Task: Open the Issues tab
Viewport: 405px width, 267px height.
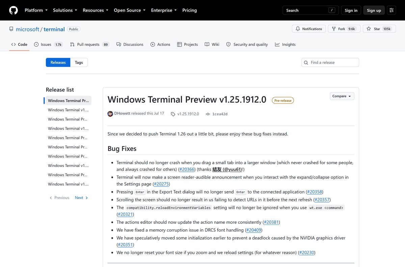Action: (48, 44)
